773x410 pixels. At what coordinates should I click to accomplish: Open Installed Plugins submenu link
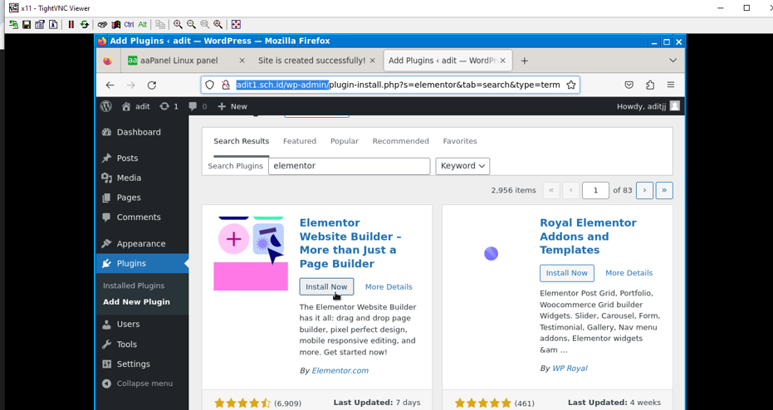click(134, 286)
